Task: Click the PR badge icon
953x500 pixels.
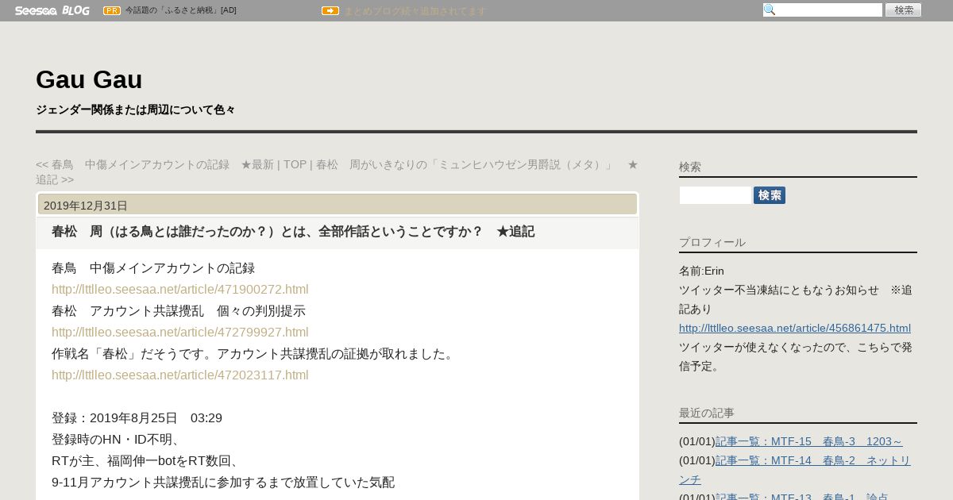Action: pos(112,10)
